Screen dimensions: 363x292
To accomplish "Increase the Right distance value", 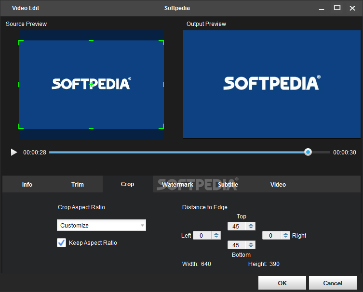I will [x=286, y=234].
